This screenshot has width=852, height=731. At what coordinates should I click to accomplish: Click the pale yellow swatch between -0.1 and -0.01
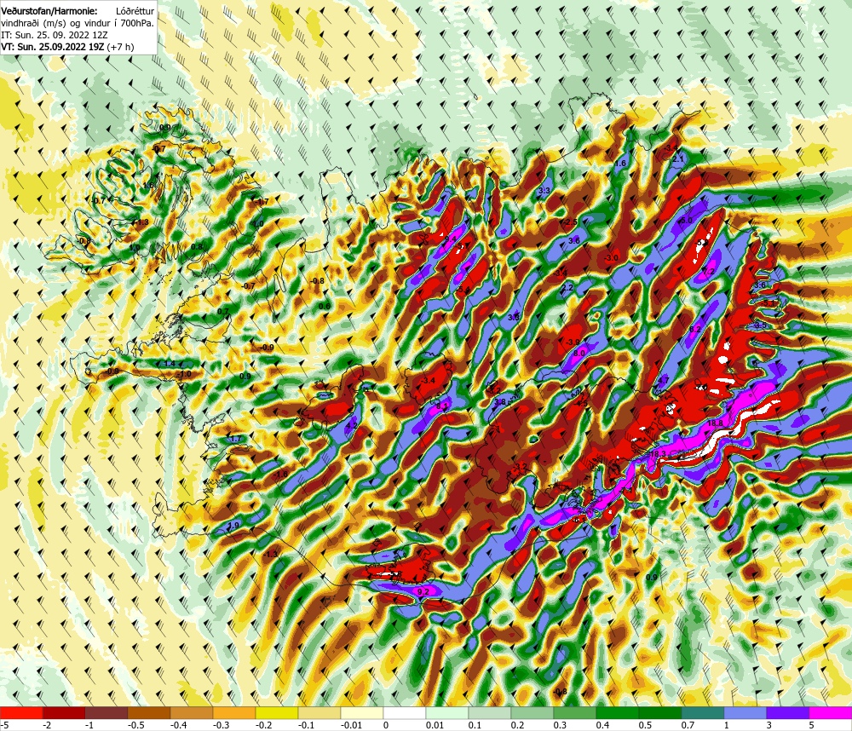319,712
